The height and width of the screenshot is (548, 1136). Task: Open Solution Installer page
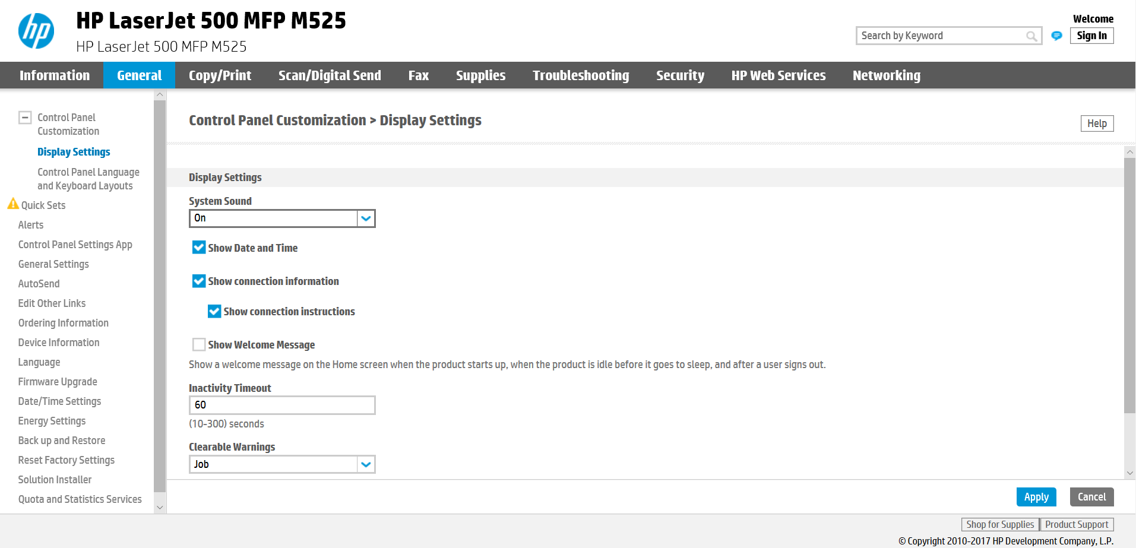(x=55, y=480)
